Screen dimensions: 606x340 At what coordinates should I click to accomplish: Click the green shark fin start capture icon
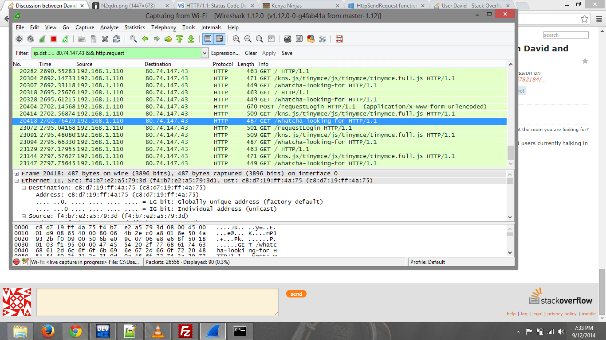(42, 39)
